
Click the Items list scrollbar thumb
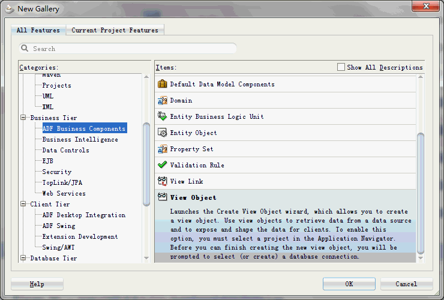(x=421, y=193)
